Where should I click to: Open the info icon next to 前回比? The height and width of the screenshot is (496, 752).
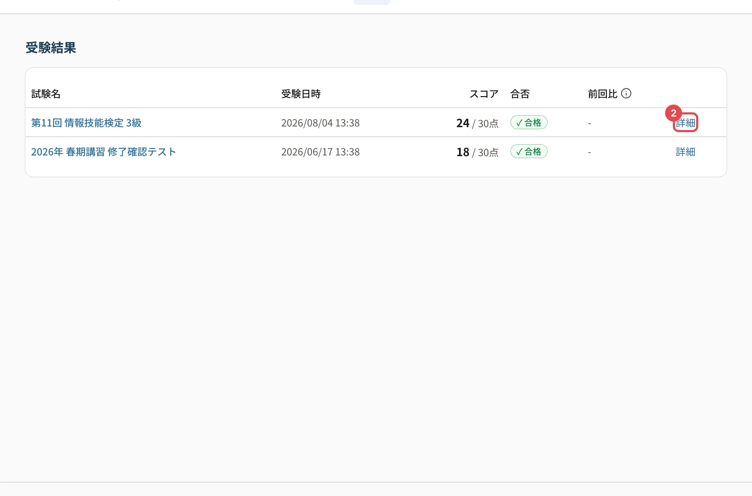click(x=626, y=93)
